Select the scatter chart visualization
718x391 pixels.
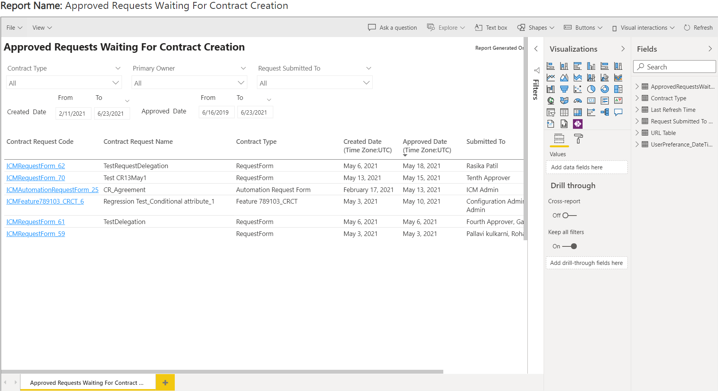tap(578, 89)
